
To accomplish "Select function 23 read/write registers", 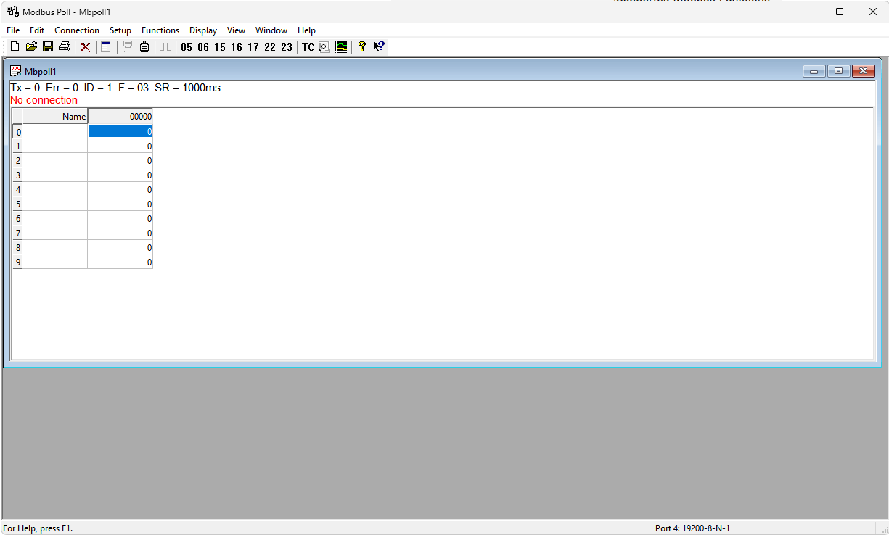I will click(287, 47).
